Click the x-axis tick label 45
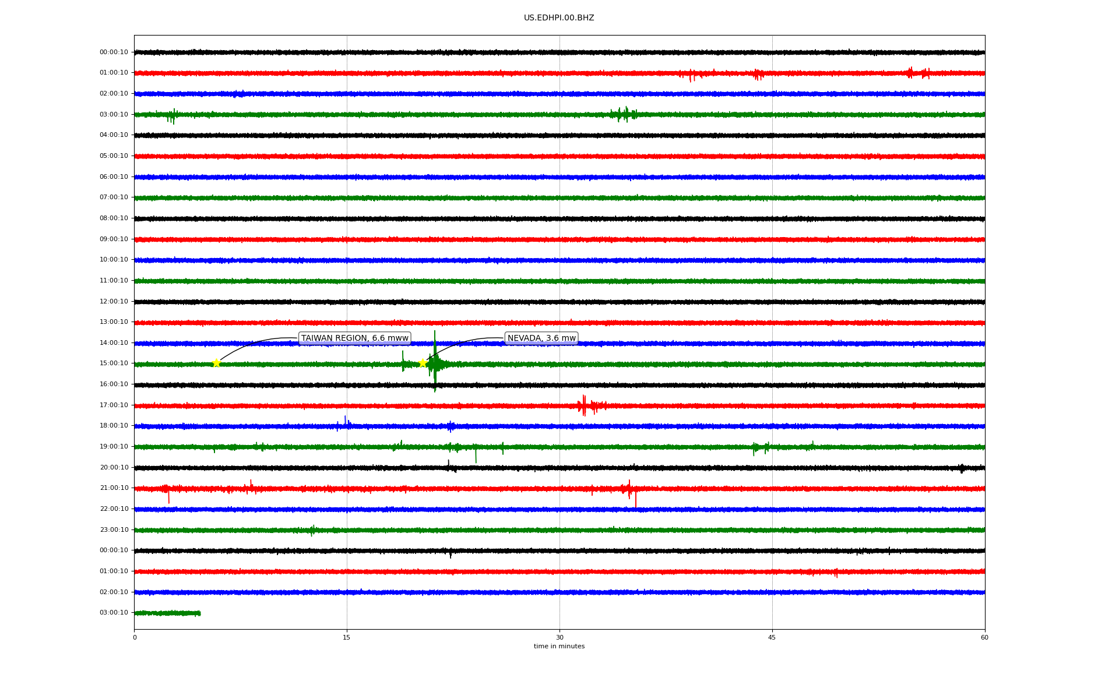The height and width of the screenshot is (699, 1119). (x=772, y=637)
